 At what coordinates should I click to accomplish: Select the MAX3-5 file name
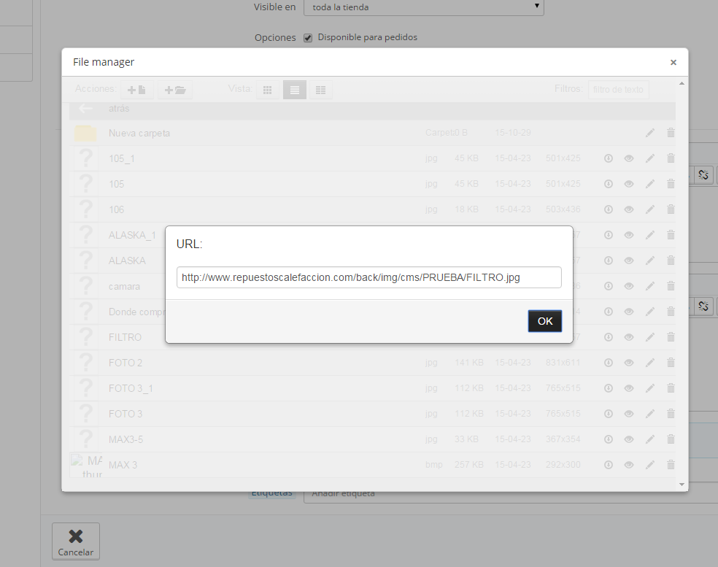(x=126, y=440)
